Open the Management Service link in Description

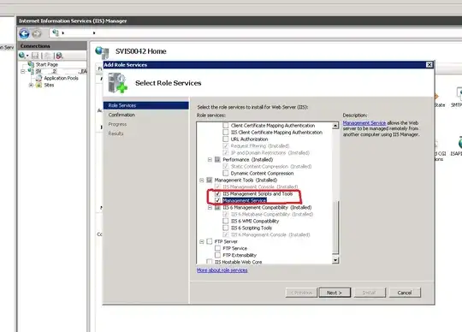364,123
